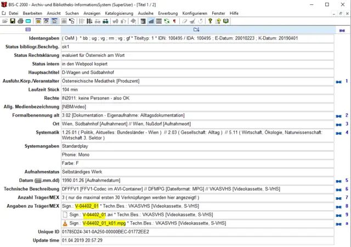
Task: Click the save diskette toolbar icon
Action: pyautogui.click(x=13, y=21)
